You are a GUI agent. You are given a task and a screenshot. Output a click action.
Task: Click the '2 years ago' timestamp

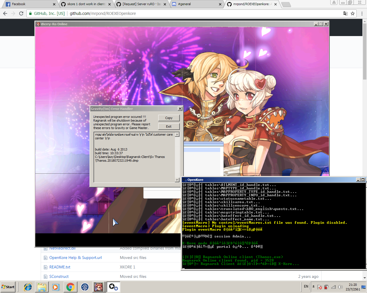pyautogui.click(x=308, y=276)
